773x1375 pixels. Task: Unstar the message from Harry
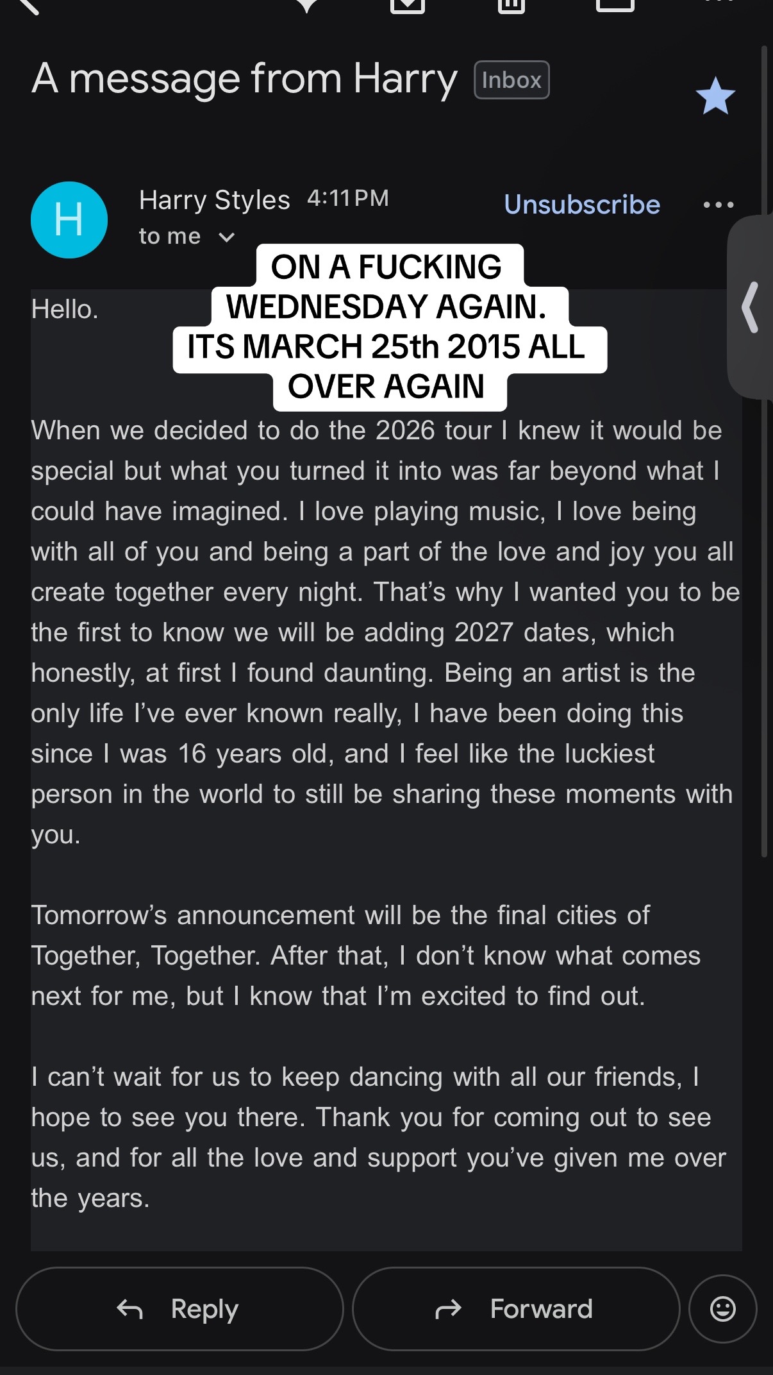pos(715,96)
